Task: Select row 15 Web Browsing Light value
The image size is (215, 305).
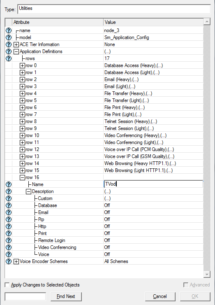Action: (139, 170)
